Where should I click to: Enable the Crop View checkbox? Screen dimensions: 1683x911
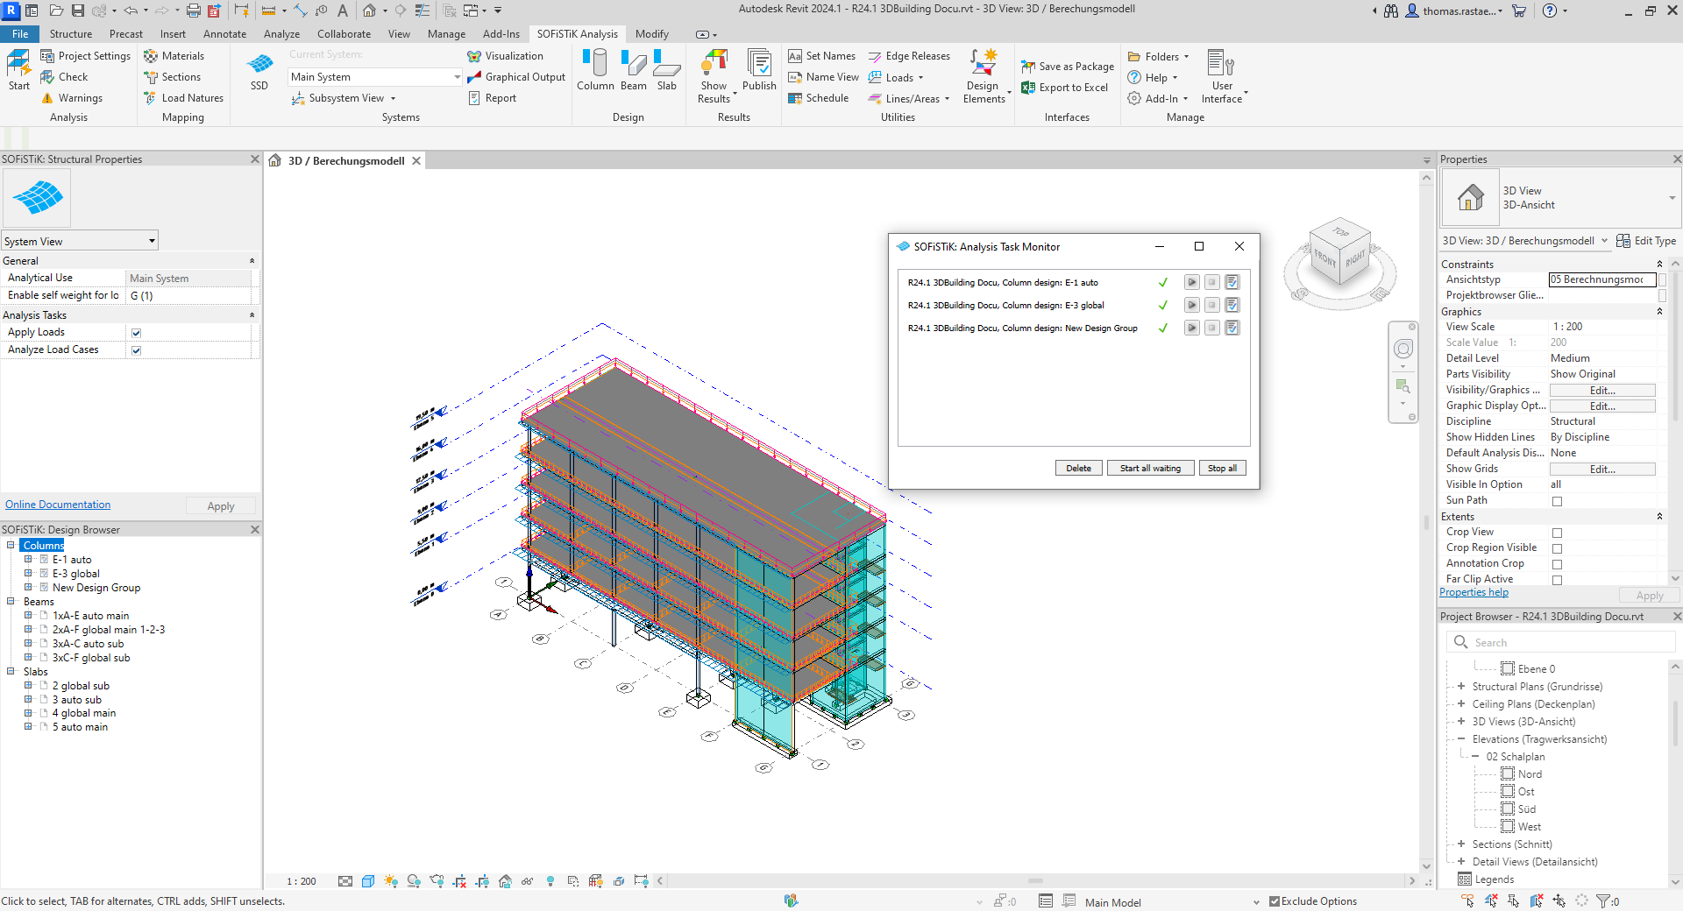pos(1557,533)
